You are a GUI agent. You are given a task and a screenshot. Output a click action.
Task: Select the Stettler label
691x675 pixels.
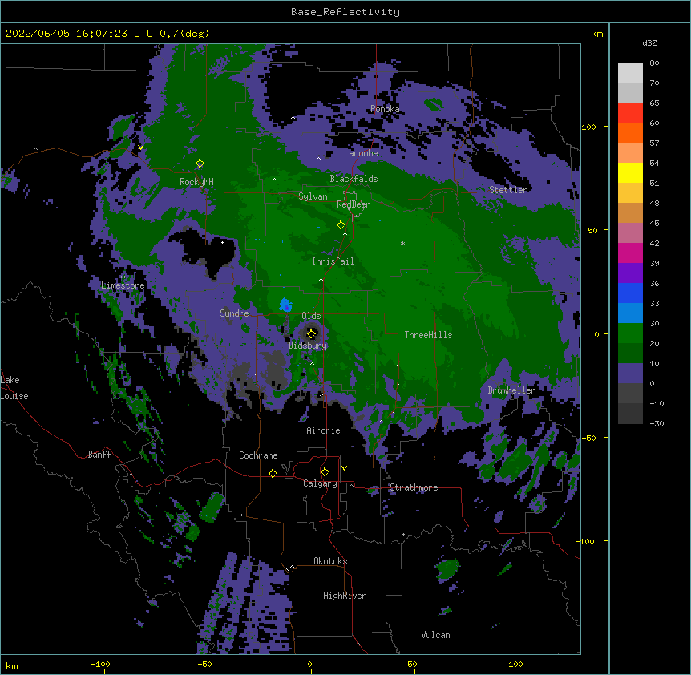click(x=508, y=190)
